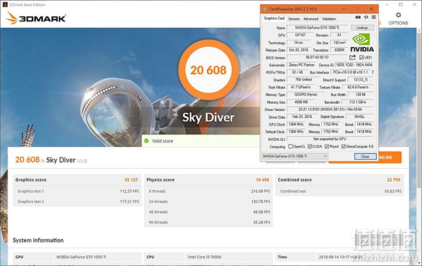Click the NVIDIA SLI status field
Image resolution: width=422 pixels, height=266 pixels.
click(x=330, y=139)
